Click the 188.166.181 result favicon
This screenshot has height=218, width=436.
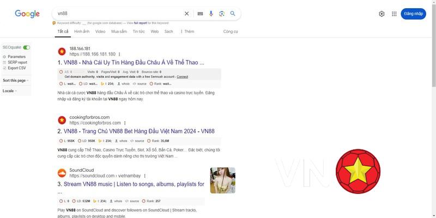62,51
